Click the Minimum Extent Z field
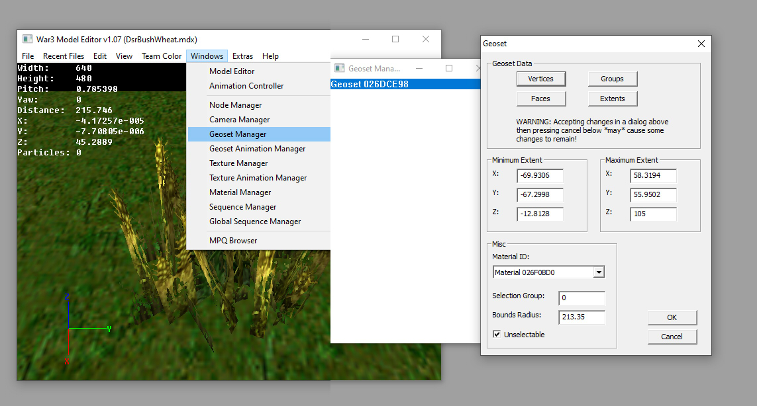The width and height of the screenshot is (757, 406). 540,214
